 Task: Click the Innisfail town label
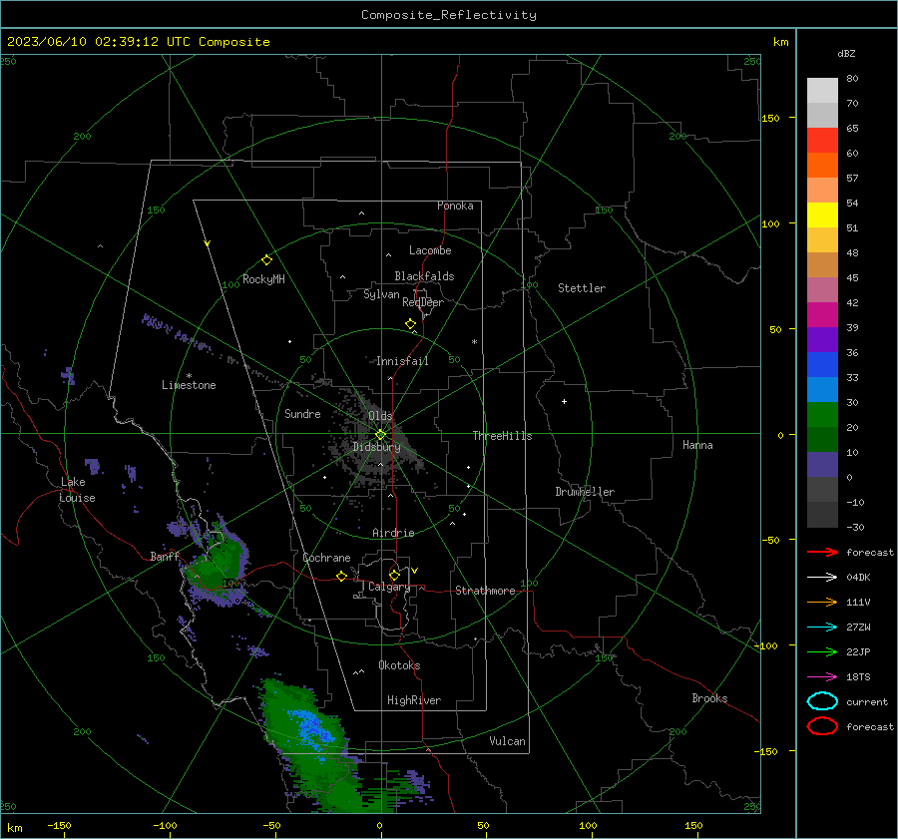402,361
